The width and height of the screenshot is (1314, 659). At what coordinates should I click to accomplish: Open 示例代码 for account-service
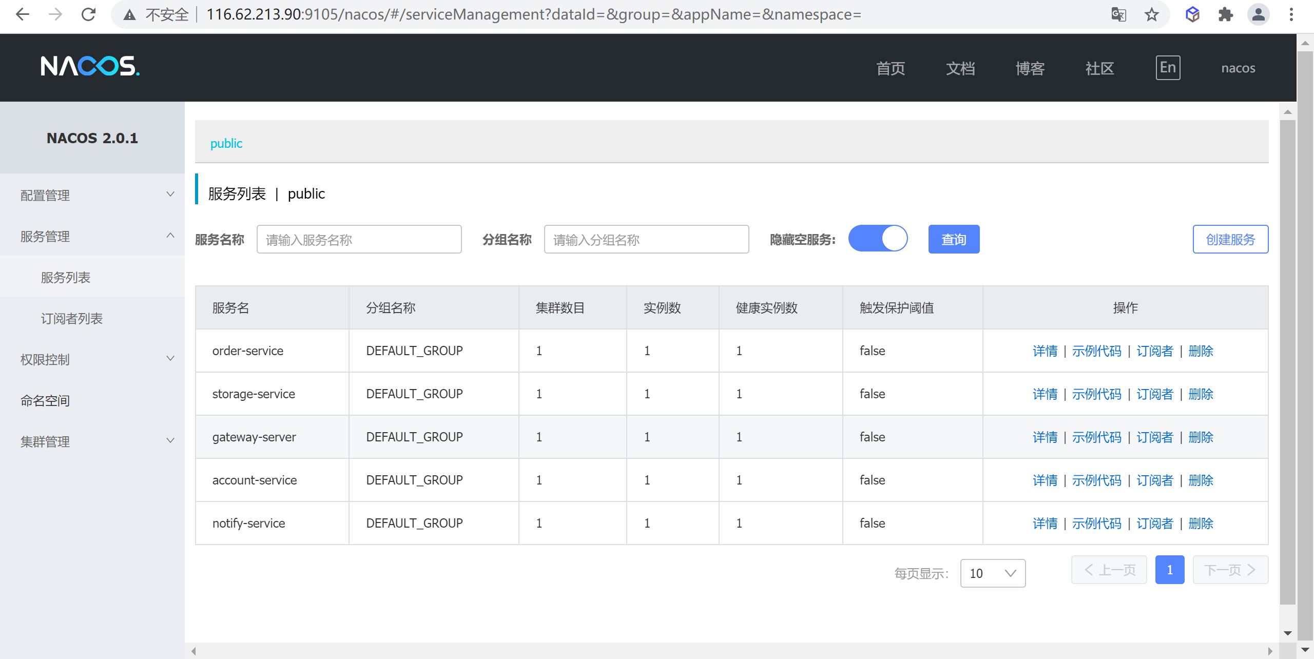[x=1096, y=480]
